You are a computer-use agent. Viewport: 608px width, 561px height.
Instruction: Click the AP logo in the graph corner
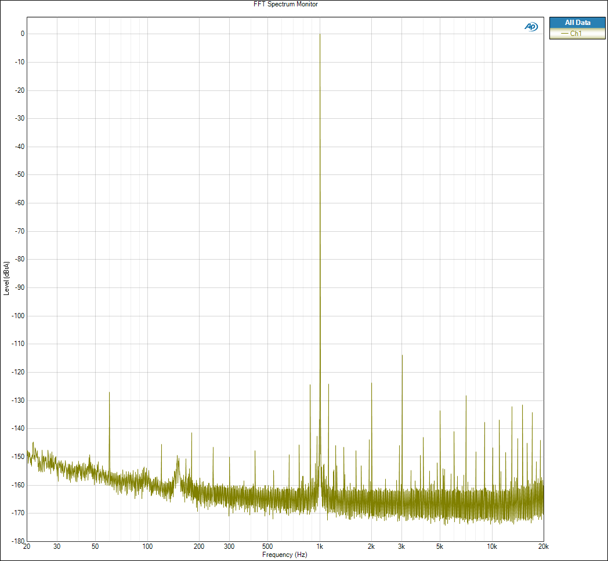tap(531, 27)
